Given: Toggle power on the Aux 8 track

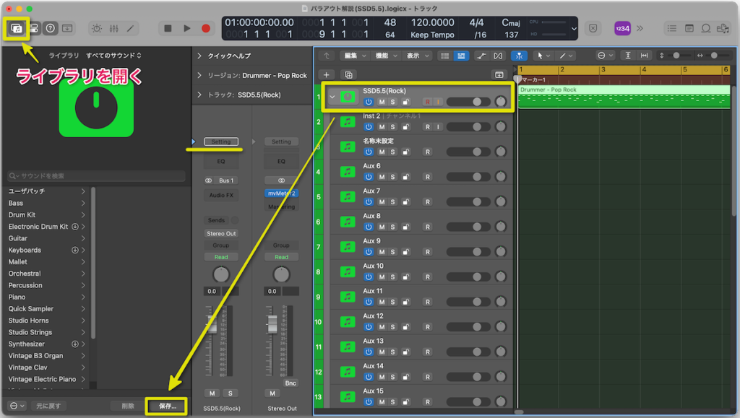Looking at the screenshot, I should 369,227.
